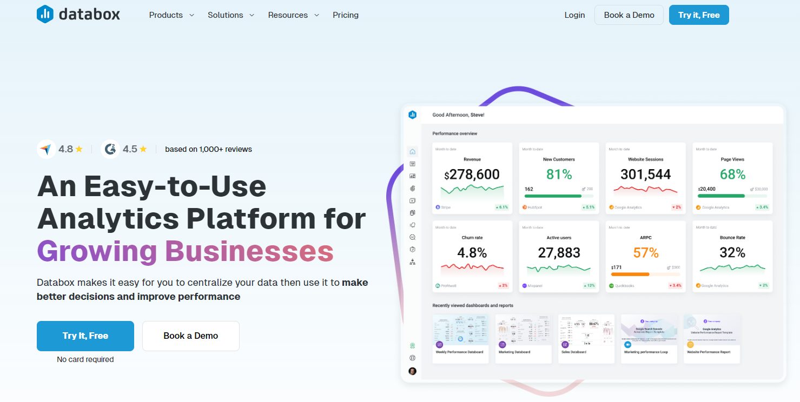Click the Databox logo in the top navigation
The height and width of the screenshot is (402, 800).
click(78, 15)
